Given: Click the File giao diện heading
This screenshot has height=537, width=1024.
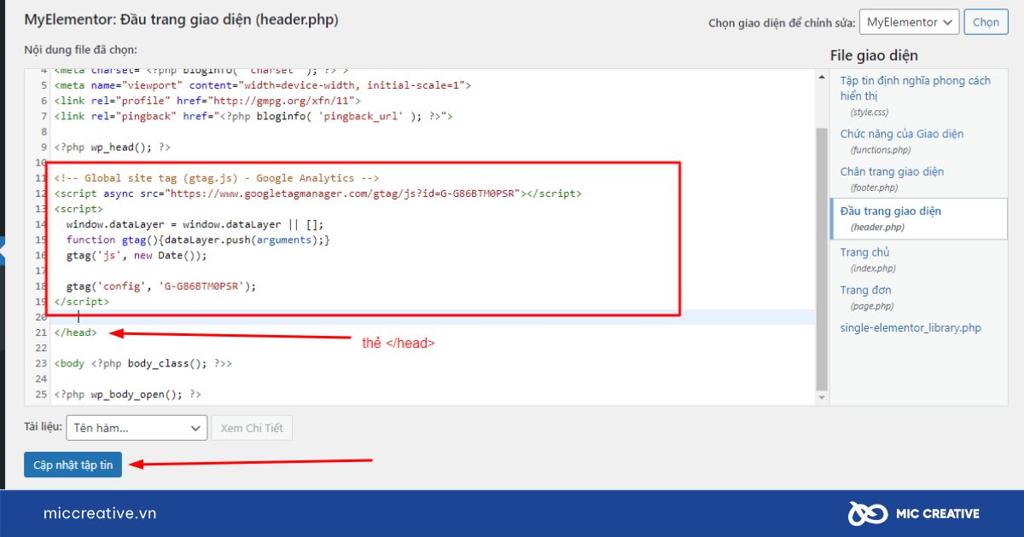Looking at the screenshot, I should pos(874,55).
